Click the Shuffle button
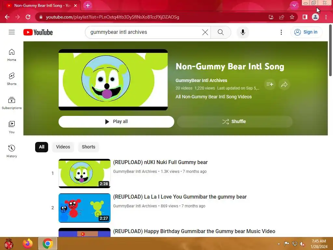The width and height of the screenshot is (333, 250). (x=234, y=122)
